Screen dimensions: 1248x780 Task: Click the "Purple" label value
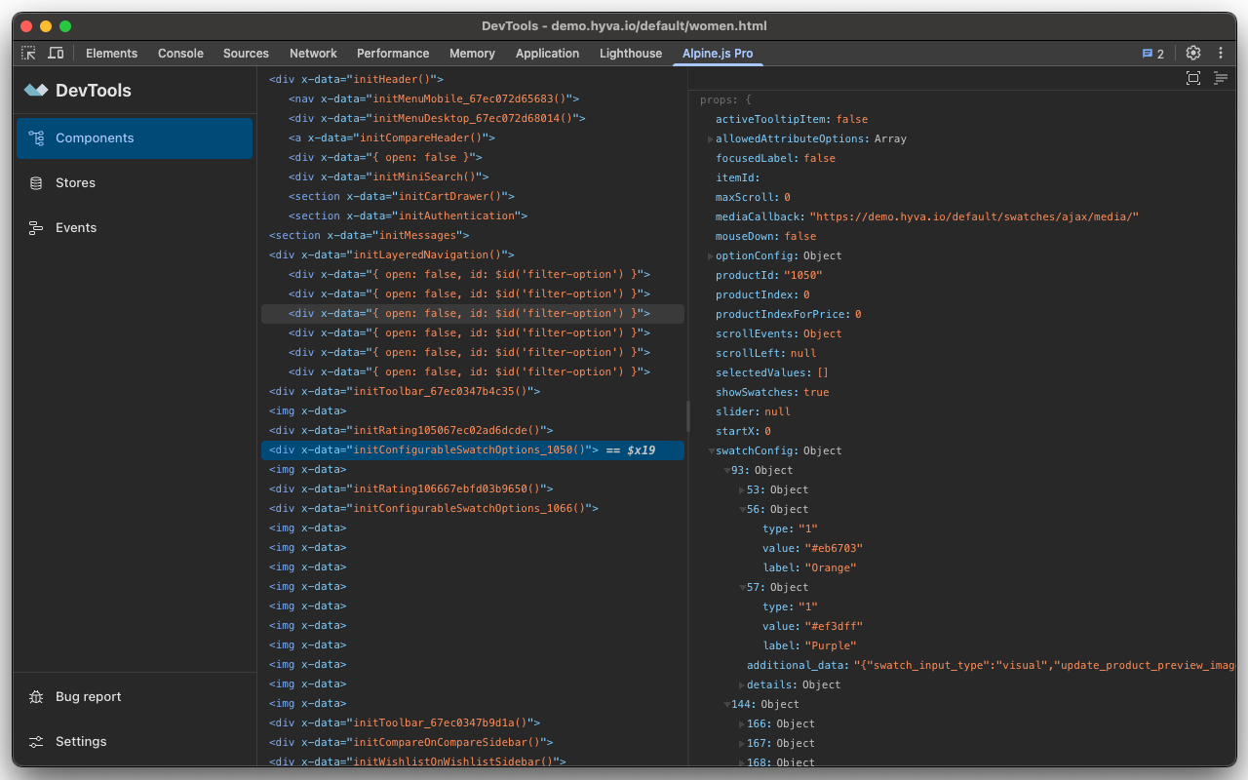830,645
